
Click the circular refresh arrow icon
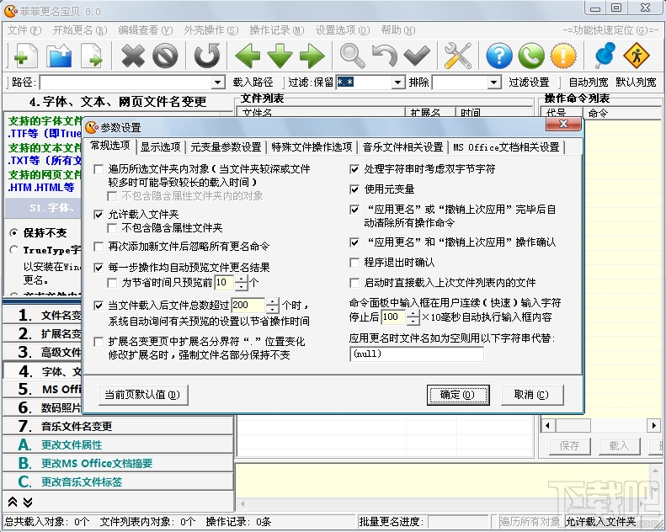207,56
